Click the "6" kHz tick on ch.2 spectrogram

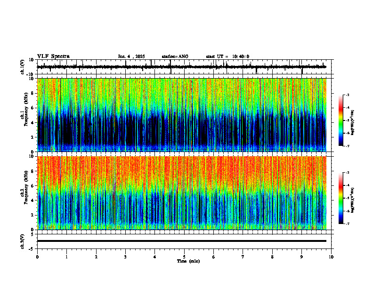pyautogui.click(x=33, y=186)
